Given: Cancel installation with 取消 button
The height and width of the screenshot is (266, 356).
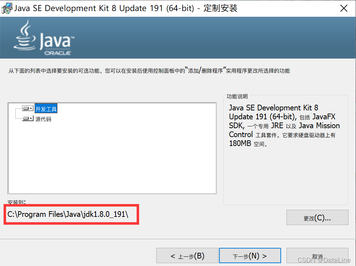Looking at the screenshot, I should [317, 256].
